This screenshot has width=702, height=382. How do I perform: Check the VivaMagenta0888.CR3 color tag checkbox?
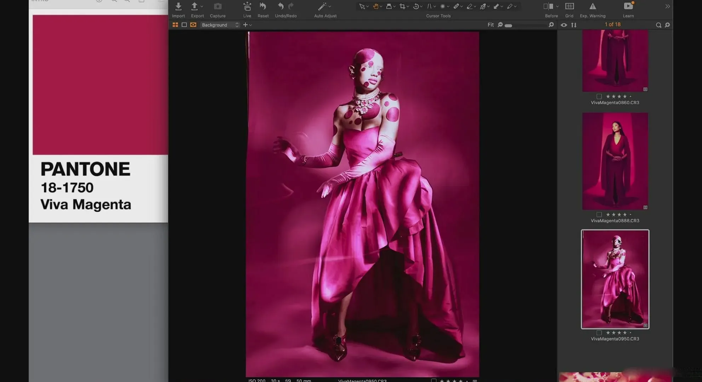coord(599,215)
